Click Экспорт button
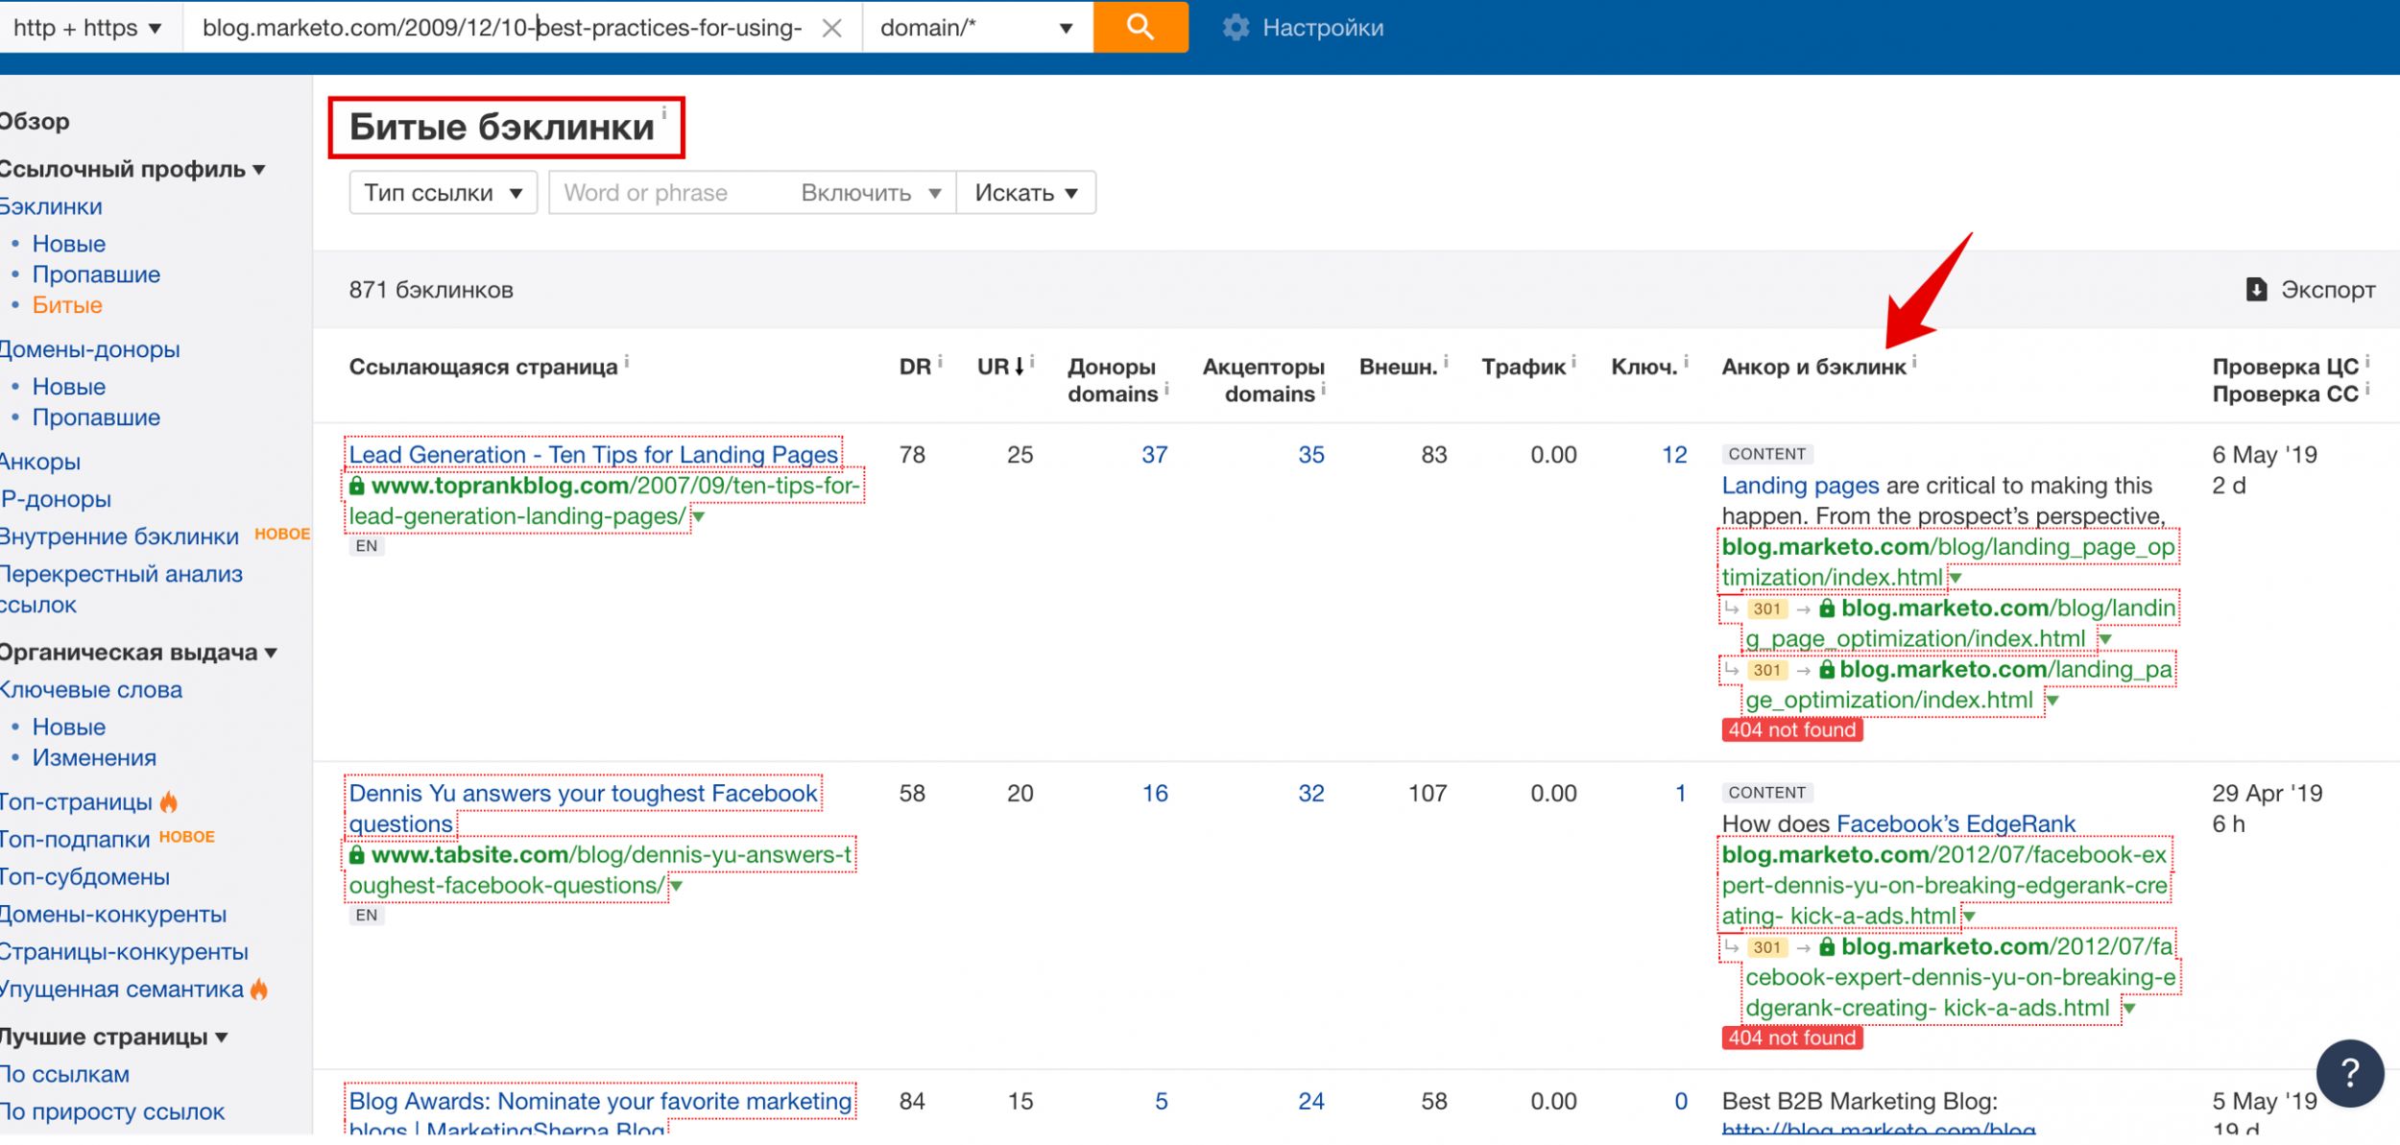The height and width of the screenshot is (1145, 2400). tap(2311, 289)
